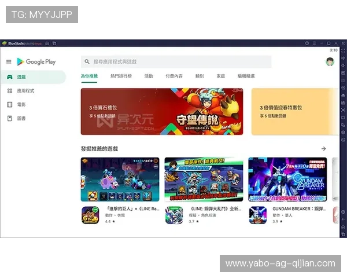
Task: Click the Android back arrow in side toolbar
Action: click(343, 220)
